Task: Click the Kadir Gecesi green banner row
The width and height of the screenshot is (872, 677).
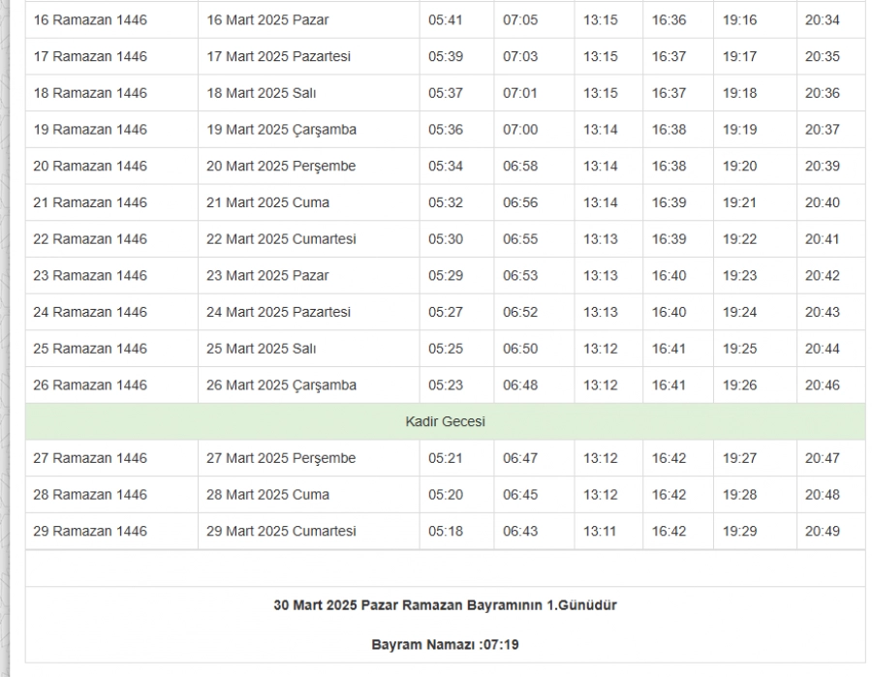Action: click(445, 422)
